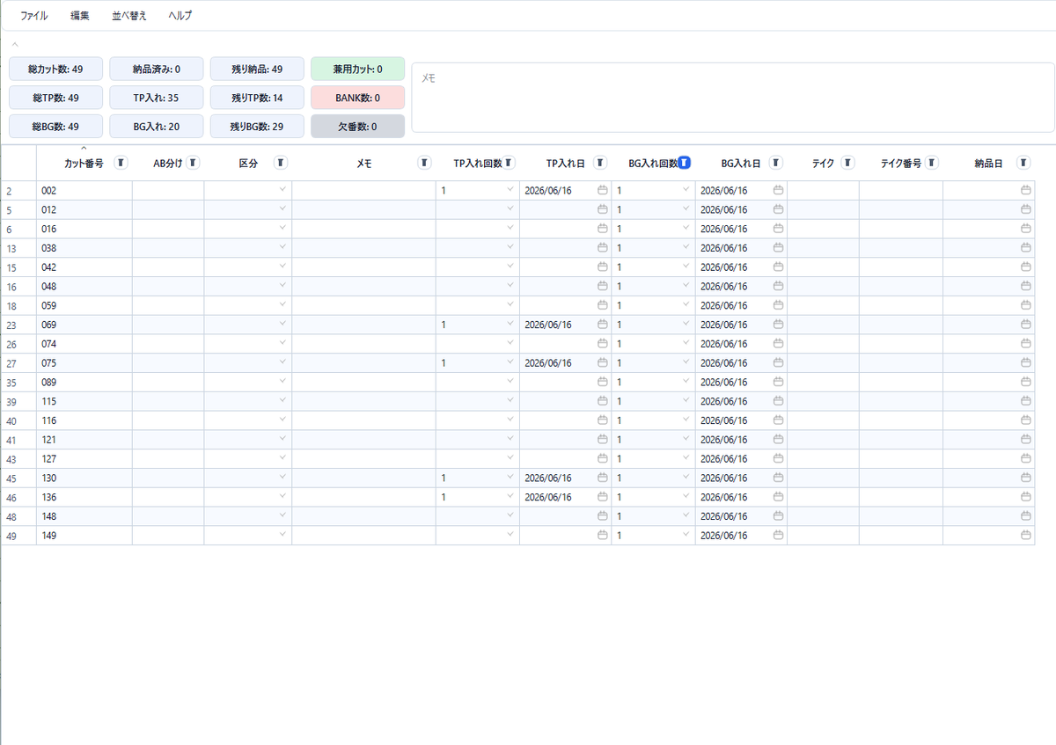Open filter for テイク番号 column
This screenshot has width=1056, height=745.
(932, 163)
